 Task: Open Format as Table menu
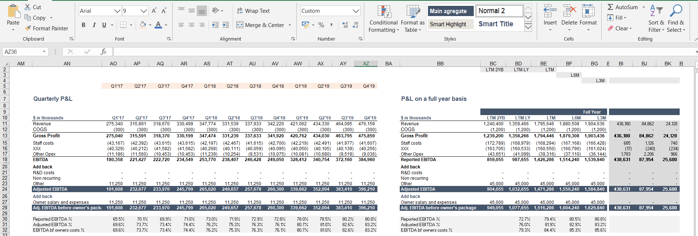[x=413, y=19]
